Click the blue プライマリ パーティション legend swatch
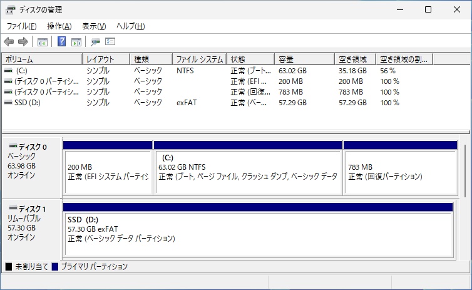472x290 pixels. point(55,267)
